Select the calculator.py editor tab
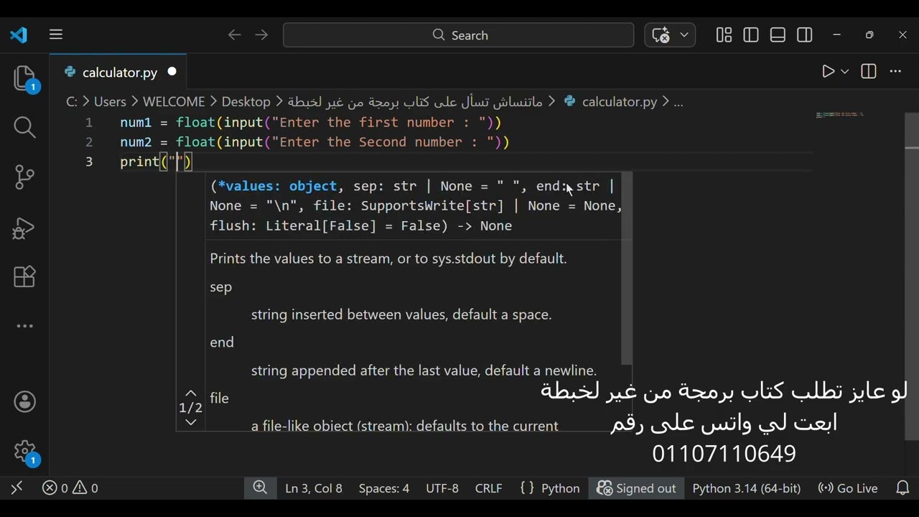This screenshot has height=517, width=919. 118,72
